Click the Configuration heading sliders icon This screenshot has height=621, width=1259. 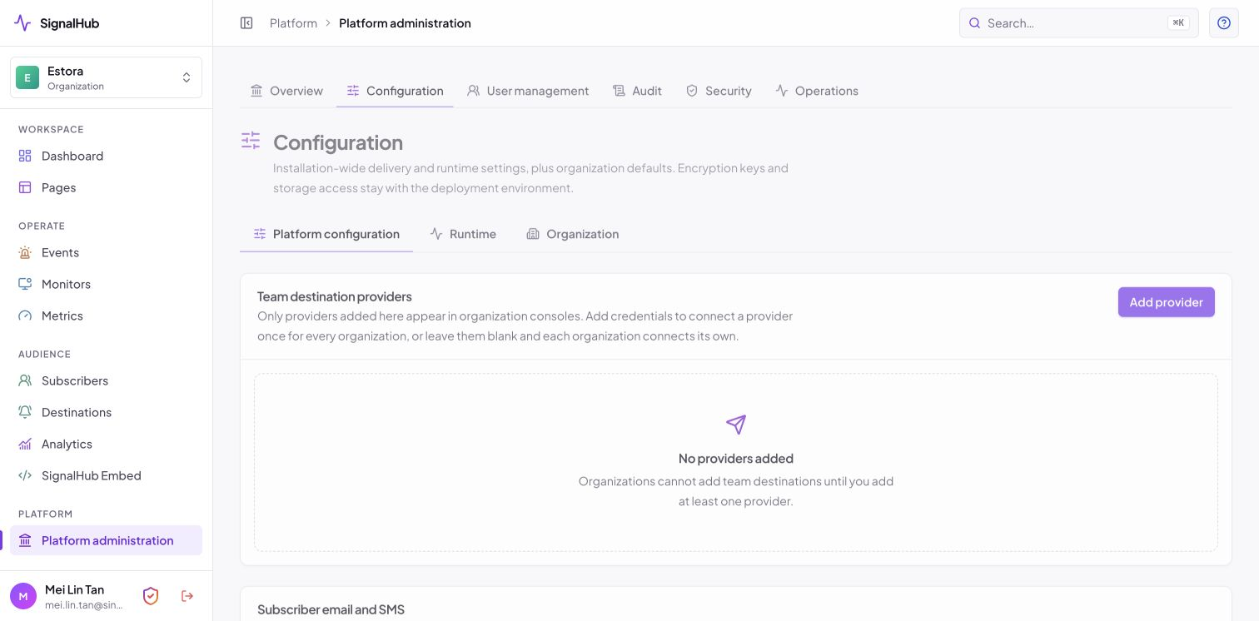pos(251,140)
